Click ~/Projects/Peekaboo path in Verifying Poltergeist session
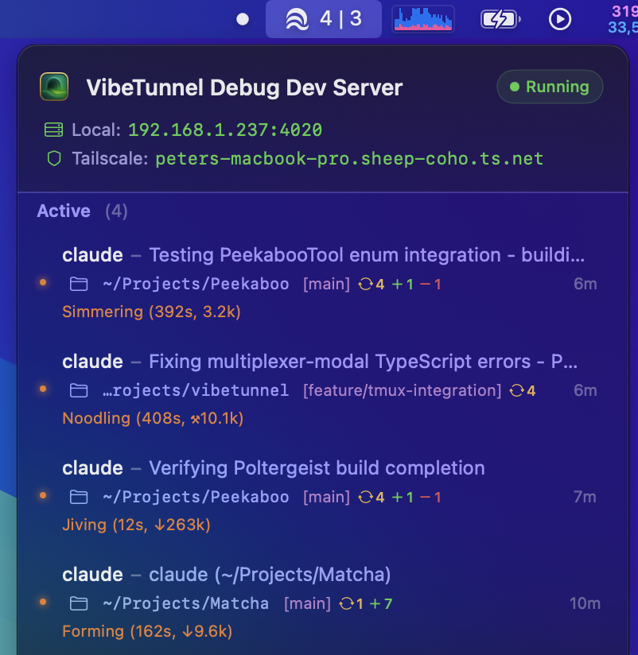638x655 pixels. coord(196,497)
